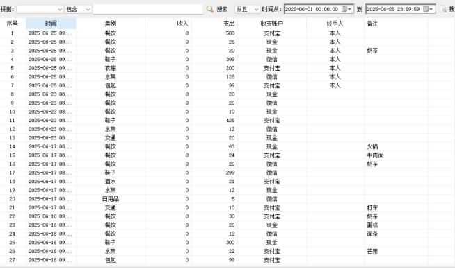Sort by the 时间 column header

pos(51,24)
